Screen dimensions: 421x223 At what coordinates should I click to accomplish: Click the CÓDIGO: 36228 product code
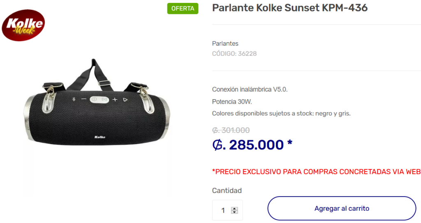point(234,53)
